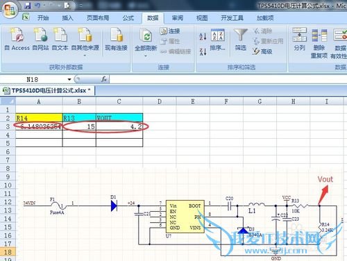Click the fx insert function button
Image resolution: width=347 pixels, height=261 pixels.
[104, 79]
